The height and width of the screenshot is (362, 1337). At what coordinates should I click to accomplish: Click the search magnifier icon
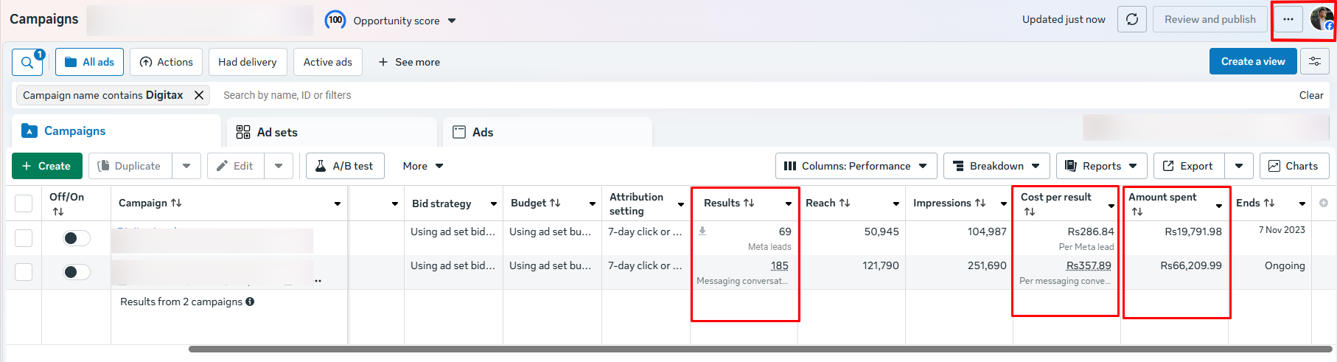[x=27, y=63]
